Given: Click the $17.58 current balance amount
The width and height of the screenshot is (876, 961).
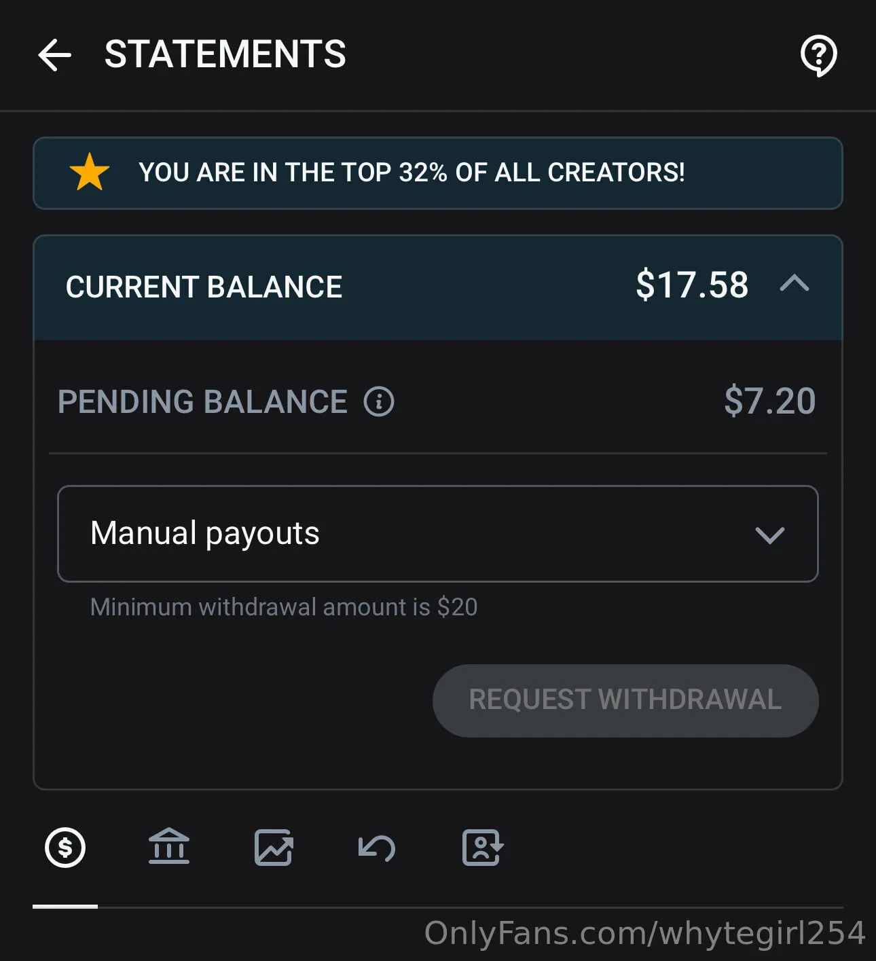Looking at the screenshot, I should (x=692, y=285).
